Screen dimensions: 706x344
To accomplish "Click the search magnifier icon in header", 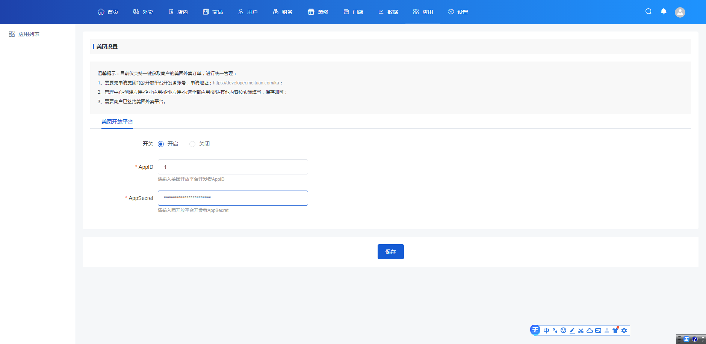I will [x=648, y=12].
